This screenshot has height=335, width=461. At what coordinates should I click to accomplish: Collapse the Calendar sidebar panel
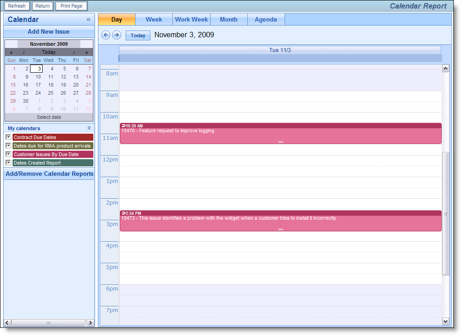[x=88, y=20]
